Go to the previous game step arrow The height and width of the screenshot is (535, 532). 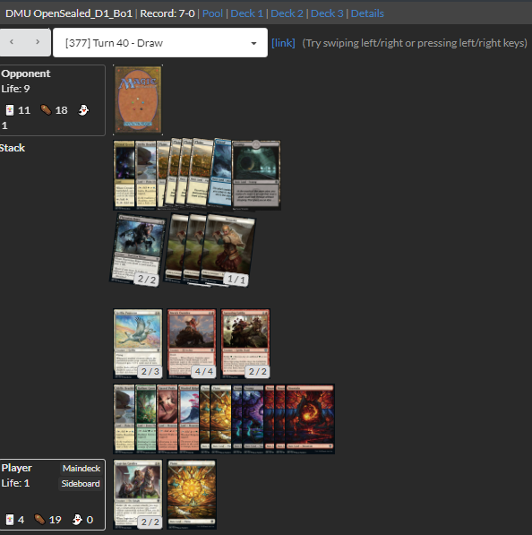[x=12, y=42]
